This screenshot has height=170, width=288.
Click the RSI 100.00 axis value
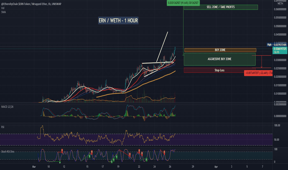point(277,125)
